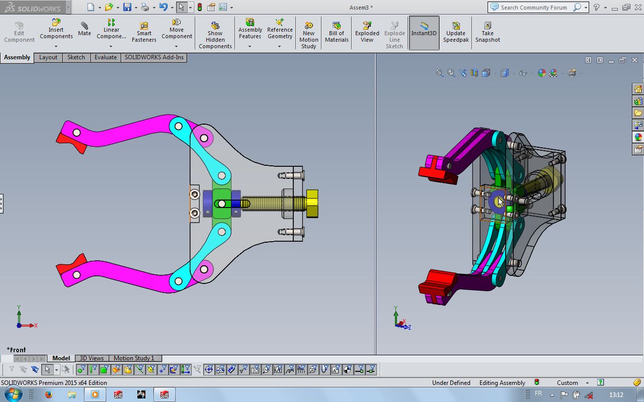Open the Custom units dropdown in status bar
644x402 pixels.
[x=587, y=383]
